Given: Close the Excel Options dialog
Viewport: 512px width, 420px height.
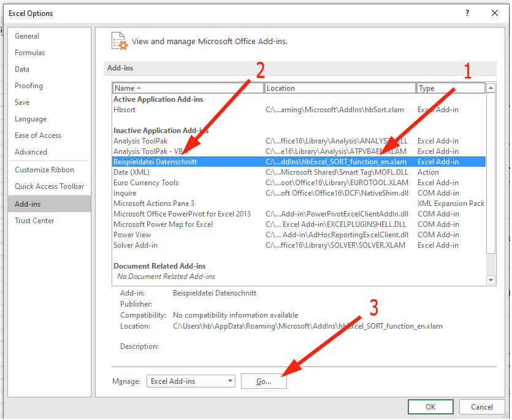Looking at the screenshot, I should [x=495, y=13].
